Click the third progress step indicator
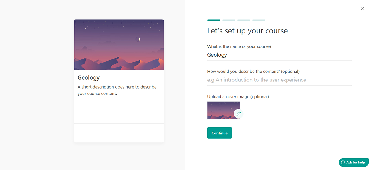 (x=244, y=20)
